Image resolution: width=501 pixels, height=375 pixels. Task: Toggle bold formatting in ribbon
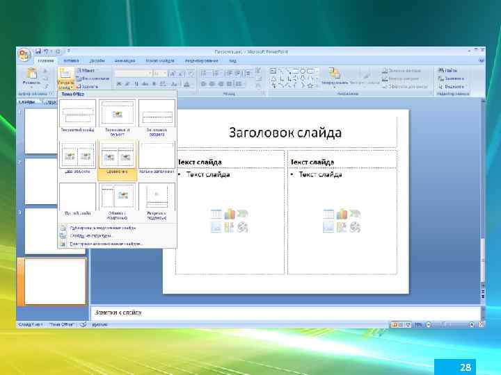pos(119,84)
